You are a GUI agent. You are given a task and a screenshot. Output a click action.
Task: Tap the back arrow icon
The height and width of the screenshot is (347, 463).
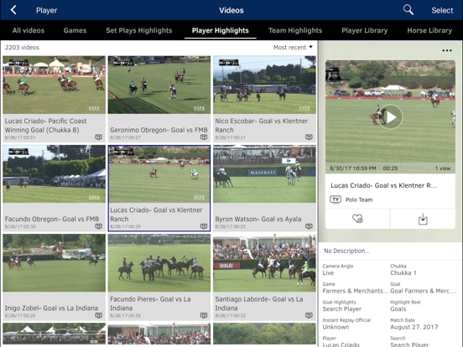(13, 10)
